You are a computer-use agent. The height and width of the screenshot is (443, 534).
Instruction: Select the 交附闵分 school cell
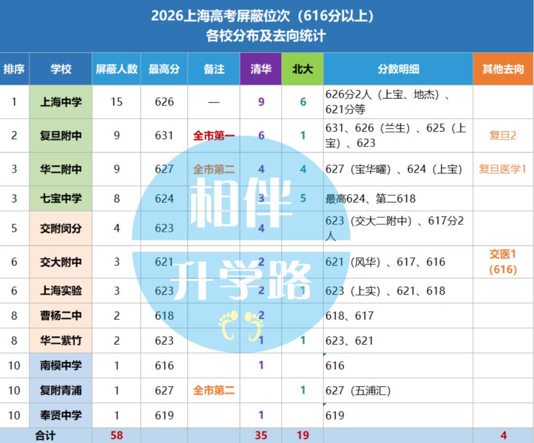pos(61,228)
